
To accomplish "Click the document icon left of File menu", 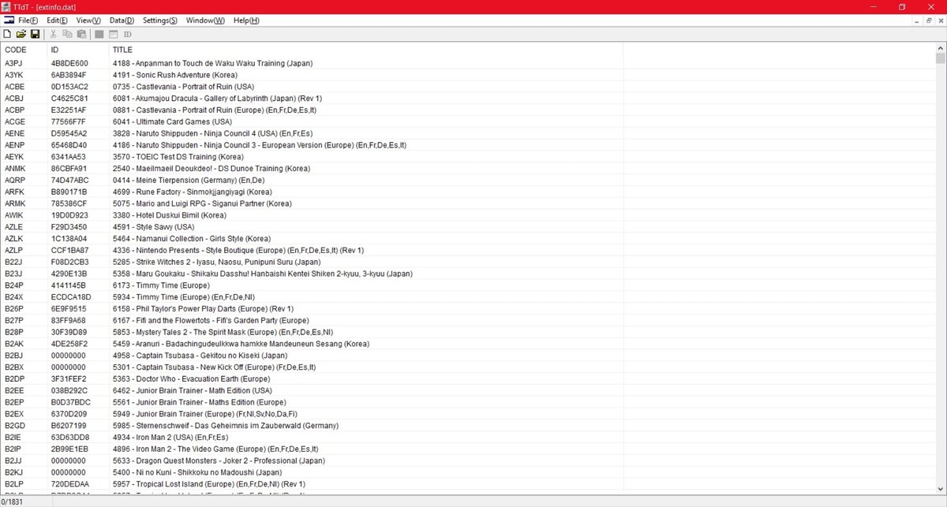I will [7, 20].
